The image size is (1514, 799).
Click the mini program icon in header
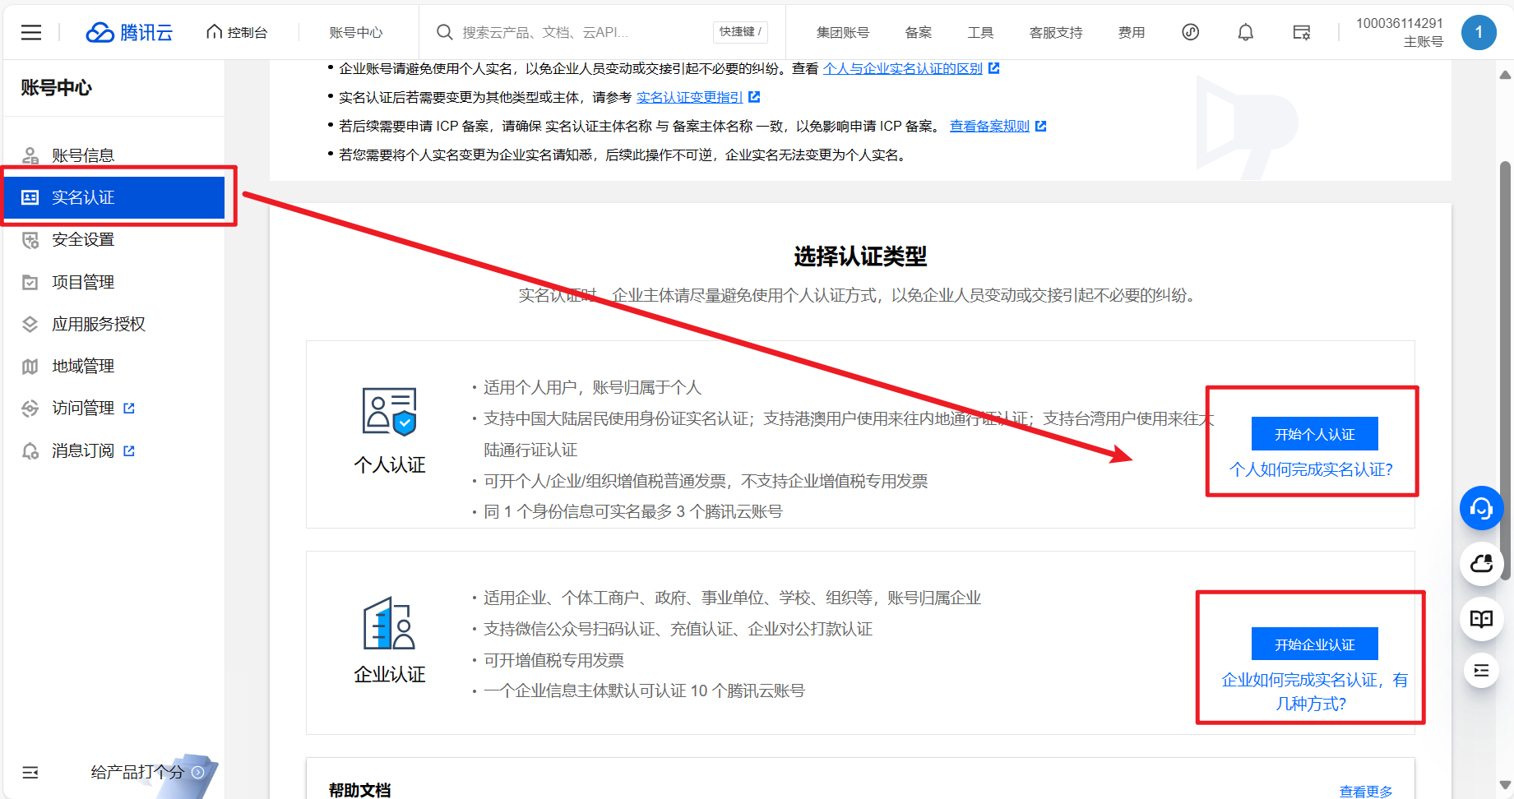point(1190,32)
